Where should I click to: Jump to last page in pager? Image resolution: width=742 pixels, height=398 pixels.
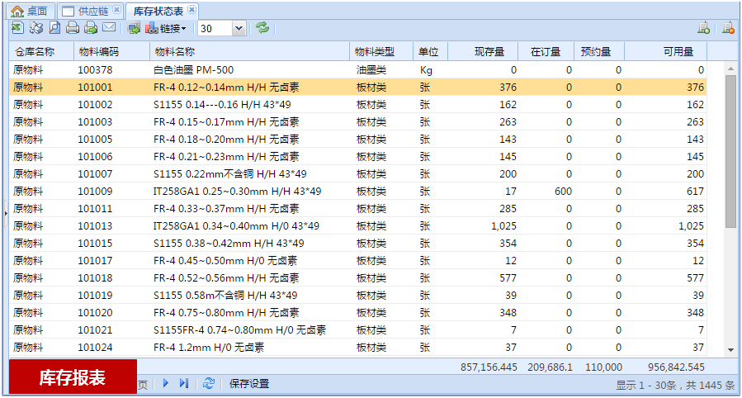pyautogui.click(x=184, y=383)
